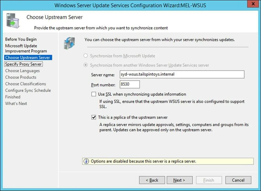The width and height of the screenshot is (261, 191).
Task: Focus the Server name text field
Action: pos(182,74)
